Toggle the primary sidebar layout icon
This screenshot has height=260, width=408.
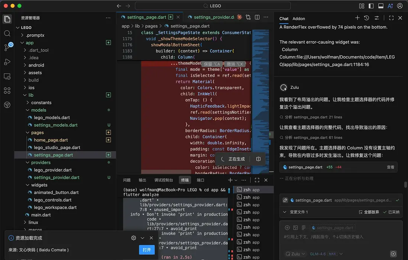[x=371, y=6]
